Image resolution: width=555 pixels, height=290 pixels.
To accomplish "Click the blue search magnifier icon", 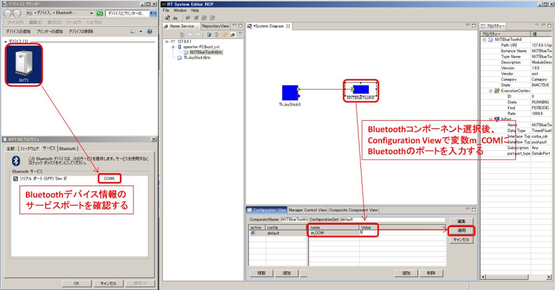I will tap(153, 13).
